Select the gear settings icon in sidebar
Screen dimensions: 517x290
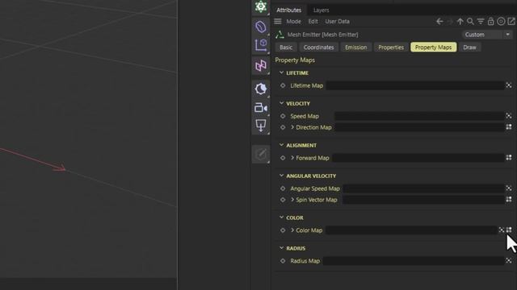click(261, 6)
